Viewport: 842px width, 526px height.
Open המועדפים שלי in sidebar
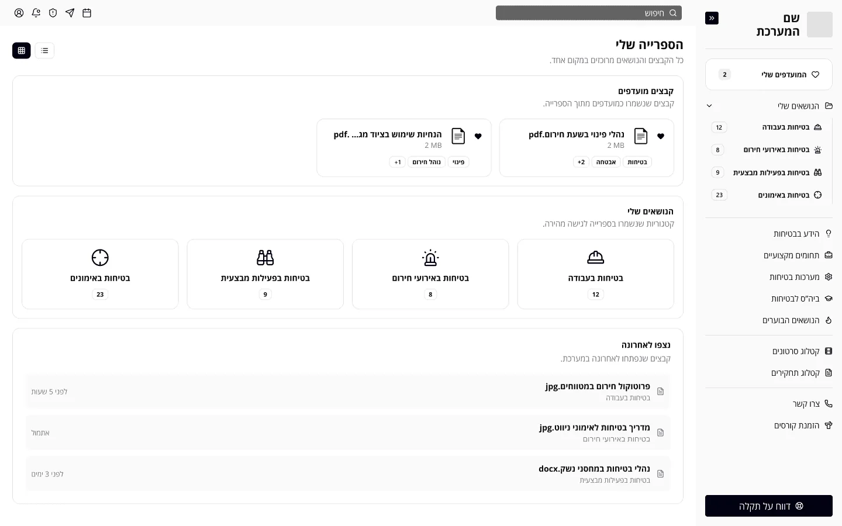[769, 74]
